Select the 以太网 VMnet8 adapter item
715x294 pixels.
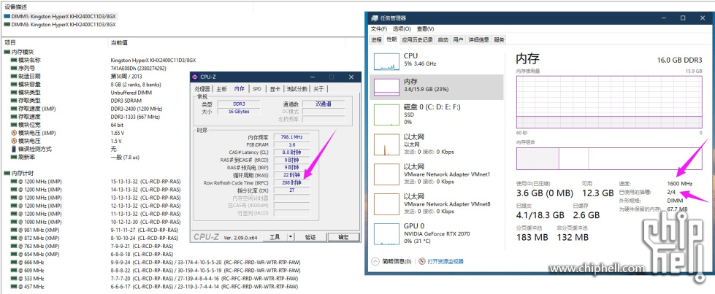437,204
